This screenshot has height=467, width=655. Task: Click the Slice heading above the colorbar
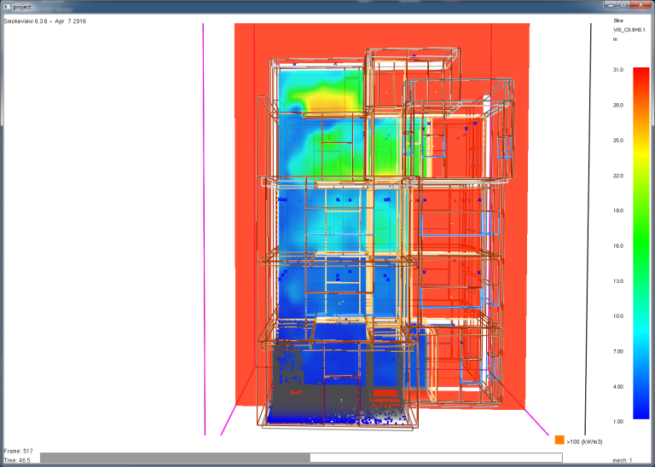[618, 20]
